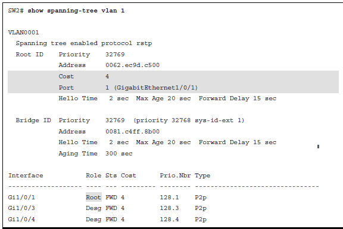Select the Gi1/0/3 interface row label
This screenshot has width=343, height=229.
(x=21, y=208)
